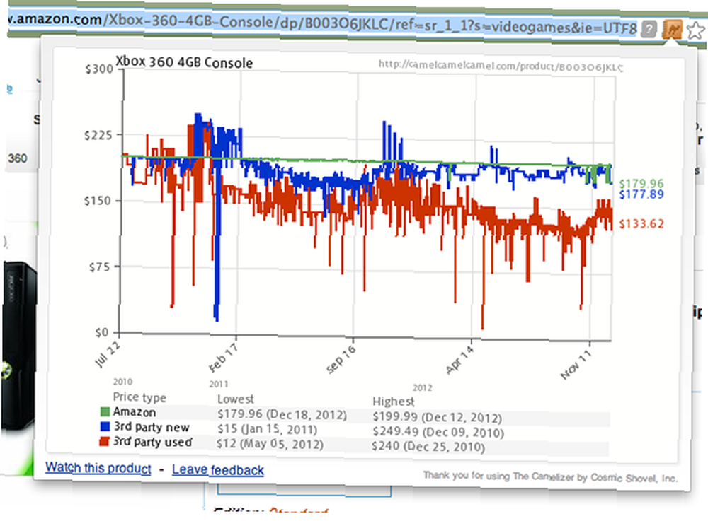Click the 3rd party new row label
708x521 pixels.
(152, 427)
